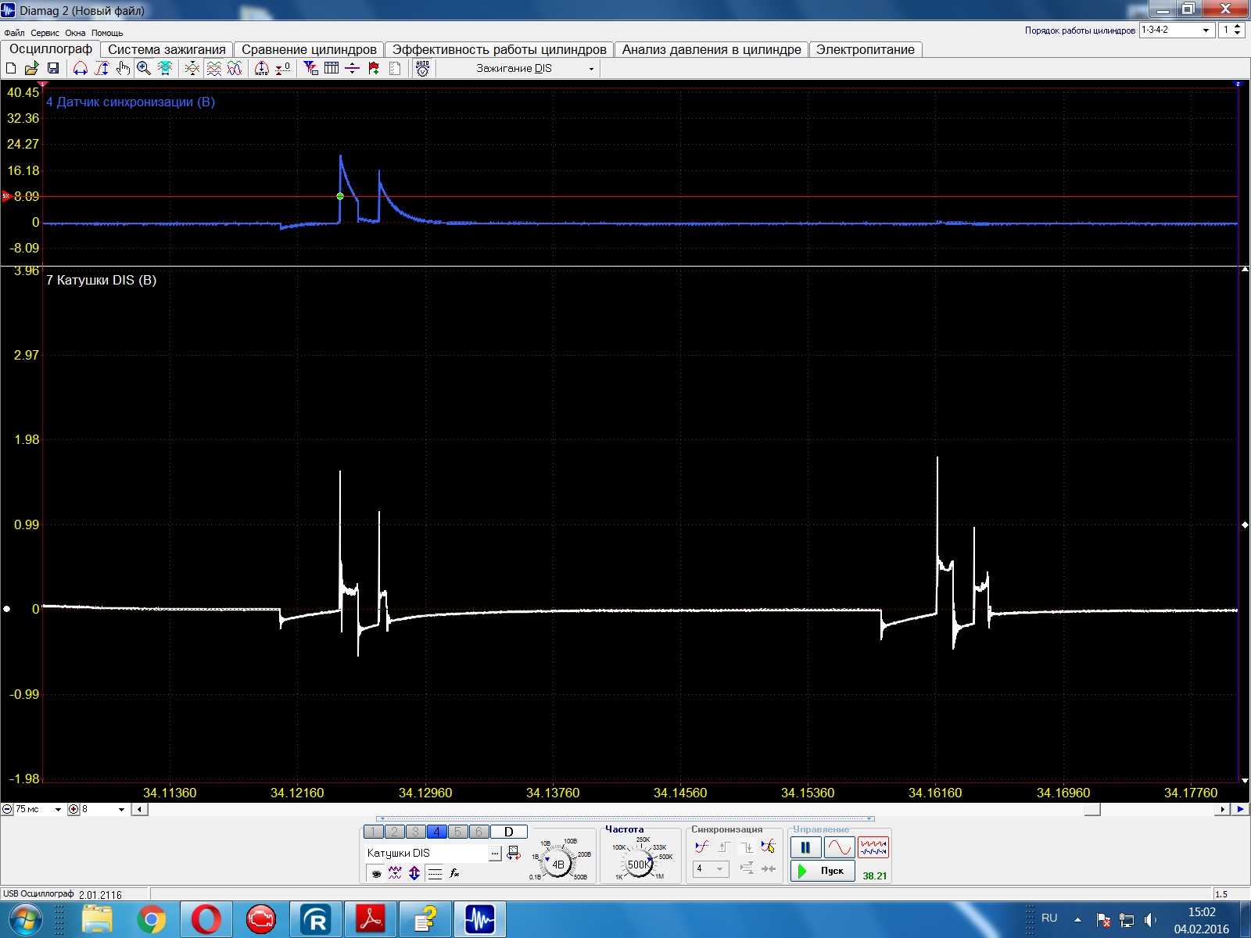Select channel 5 button

tap(458, 832)
